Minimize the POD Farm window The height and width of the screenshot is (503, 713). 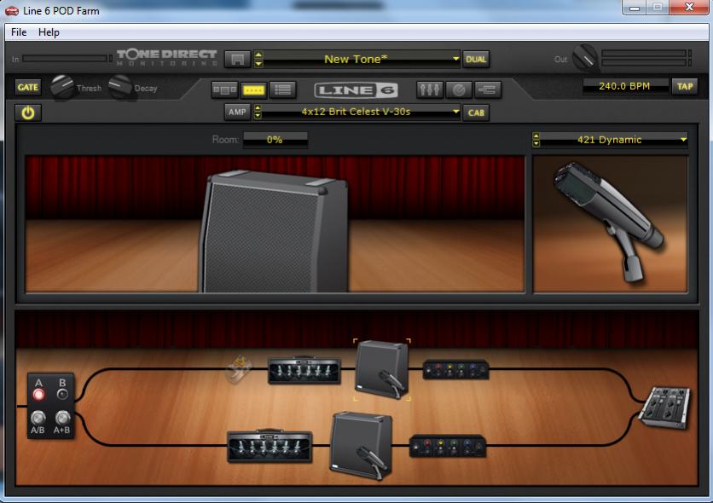click(x=635, y=8)
